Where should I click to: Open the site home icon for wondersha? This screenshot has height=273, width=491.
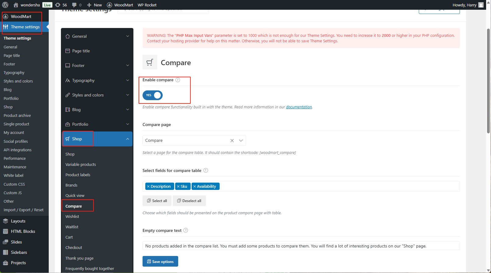click(x=16, y=5)
